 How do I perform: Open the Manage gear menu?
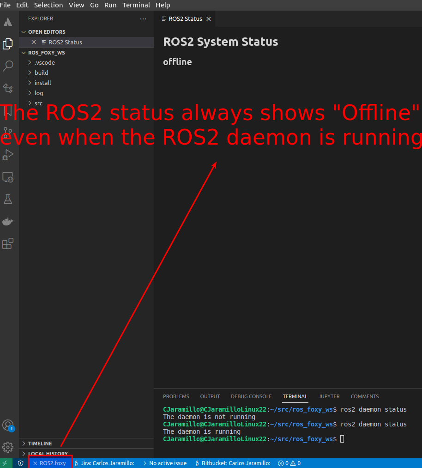pyautogui.click(x=8, y=447)
